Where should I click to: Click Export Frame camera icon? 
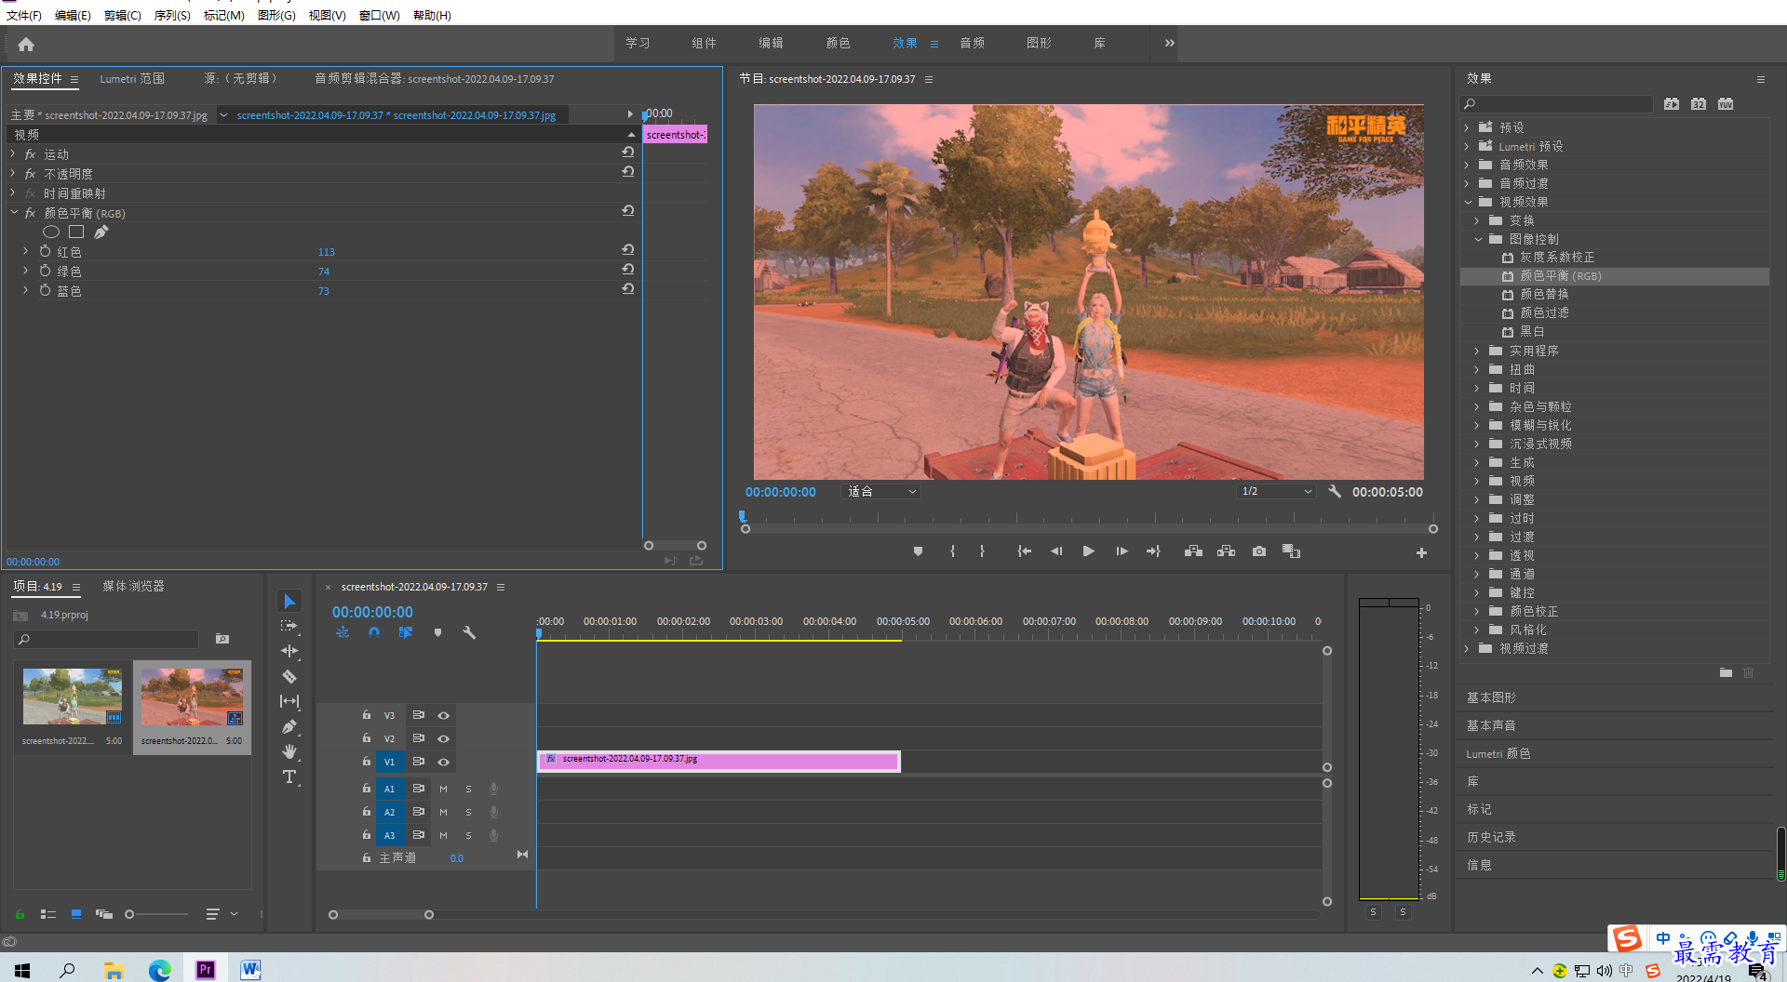(x=1259, y=551)
